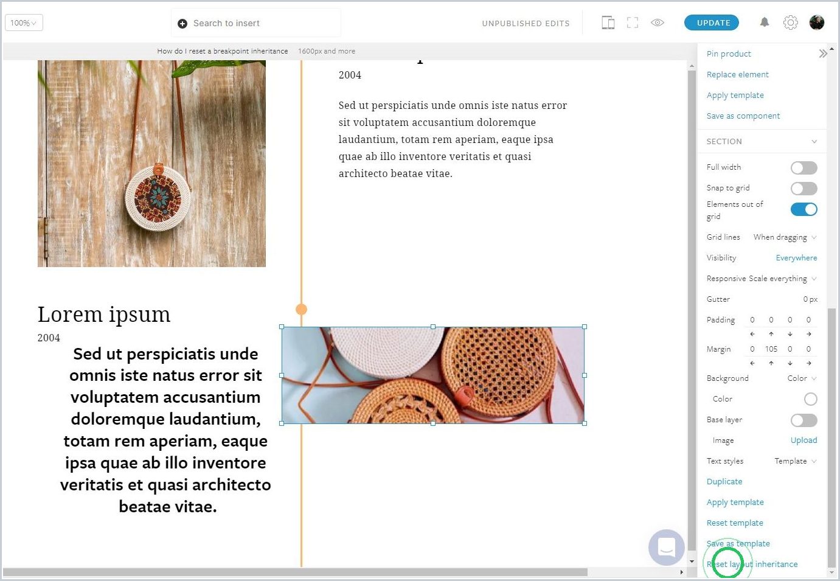
Task: Select the woven bags image
Action: [x=432, y=375]
